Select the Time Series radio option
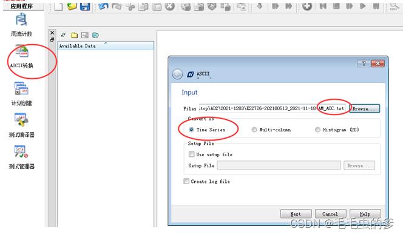This screenshot has width=403, height=235. (191, 130)
